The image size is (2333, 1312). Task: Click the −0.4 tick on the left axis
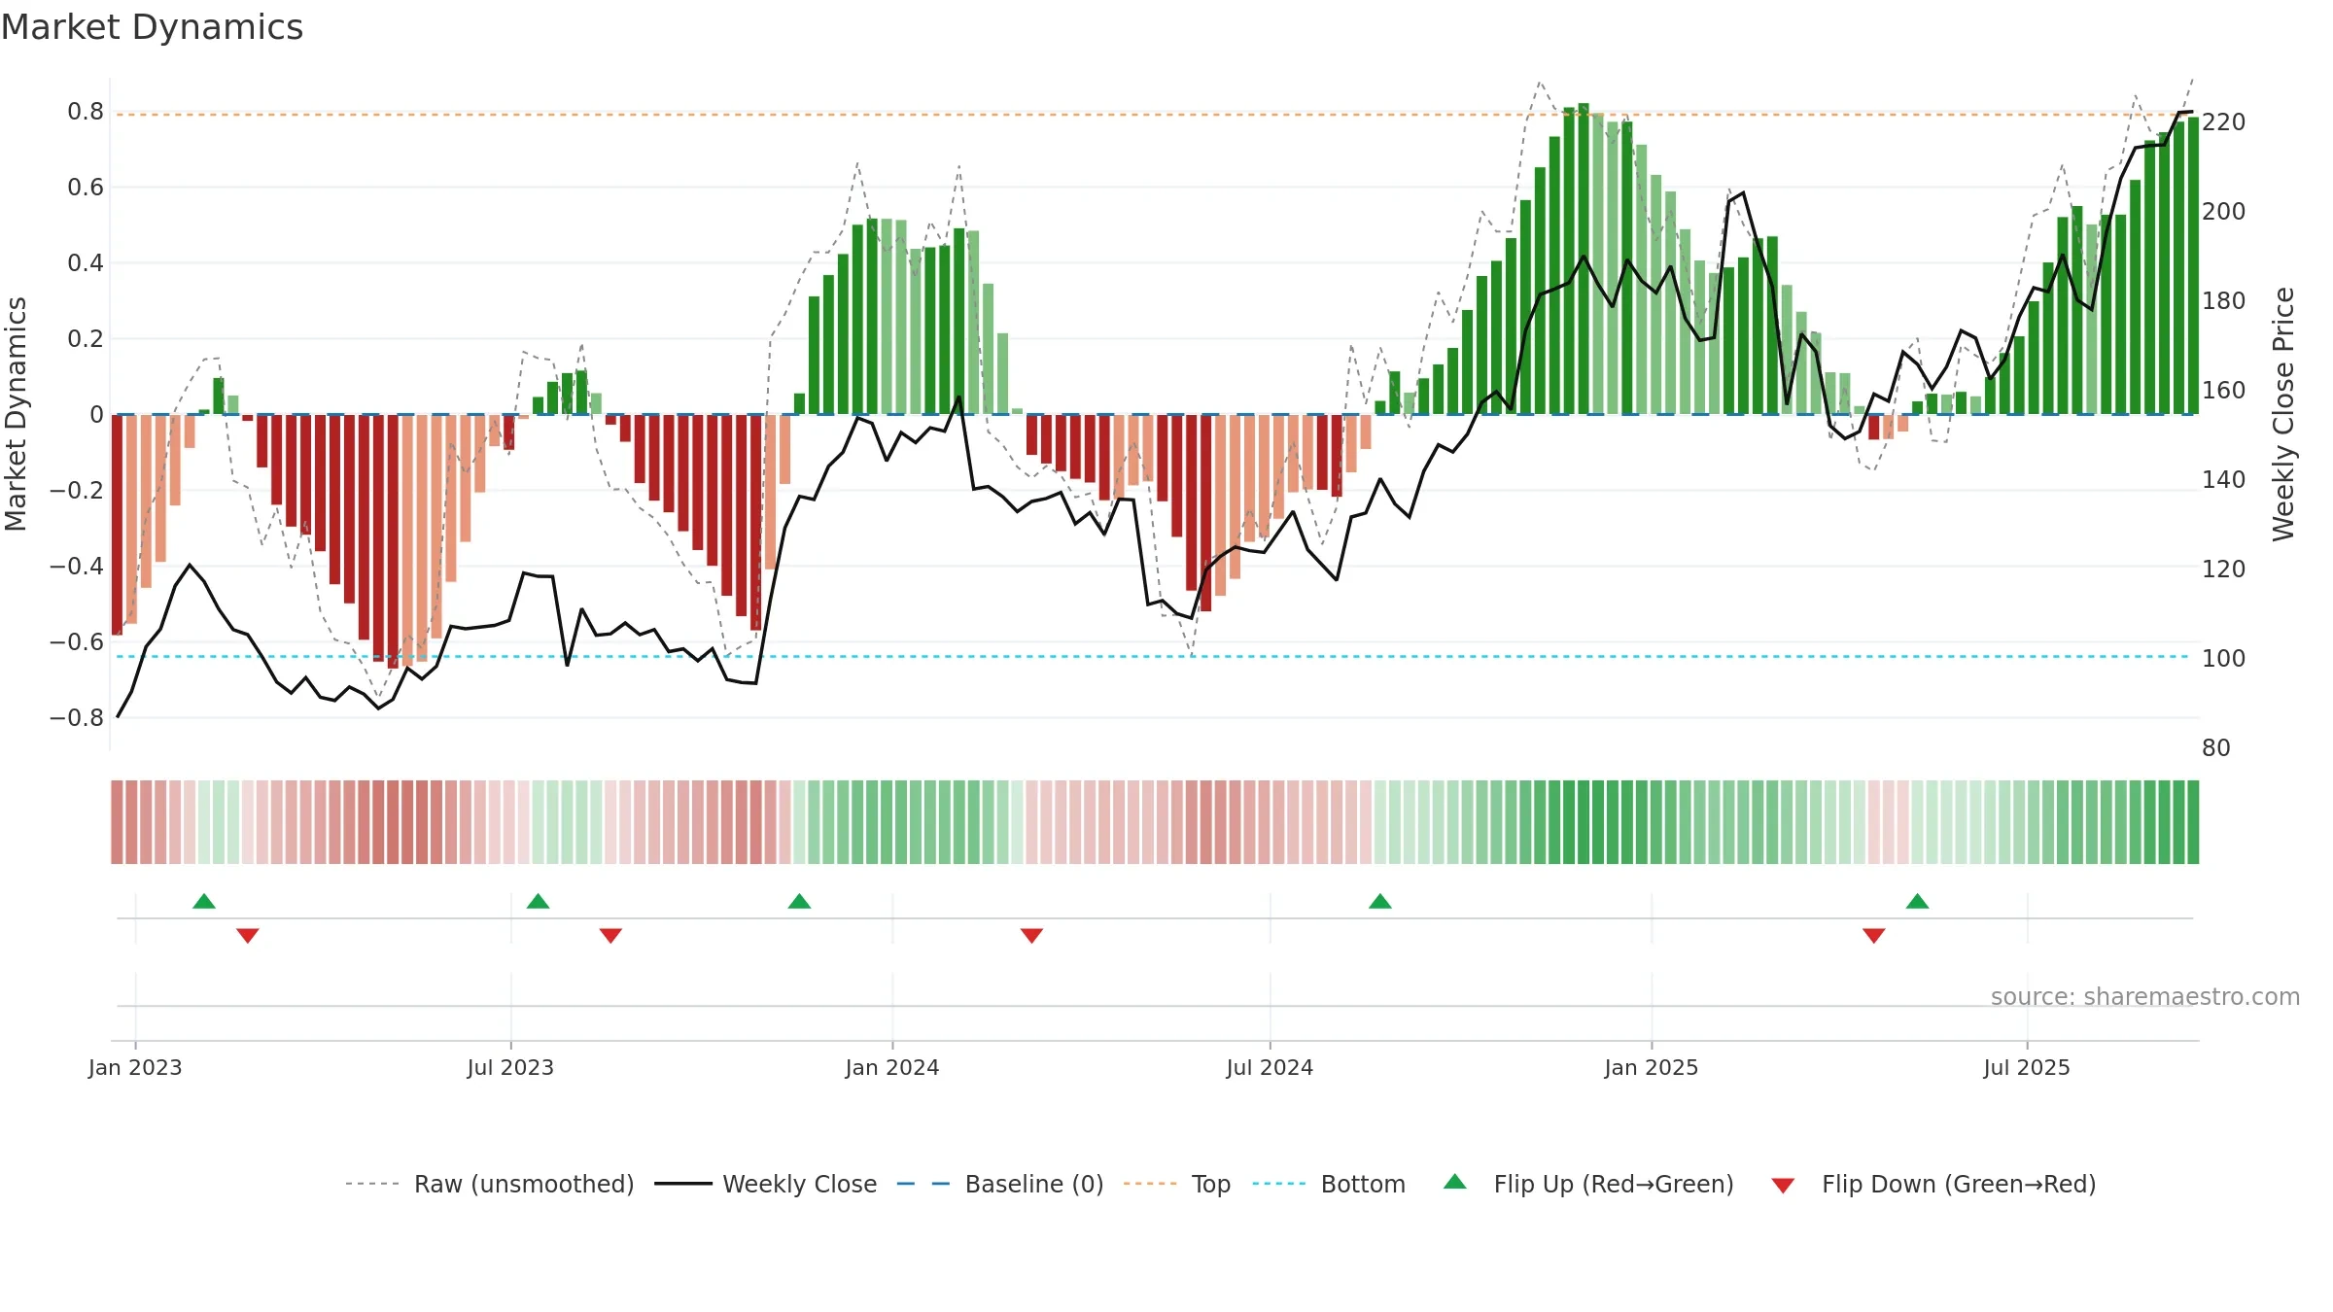[77, 567]
